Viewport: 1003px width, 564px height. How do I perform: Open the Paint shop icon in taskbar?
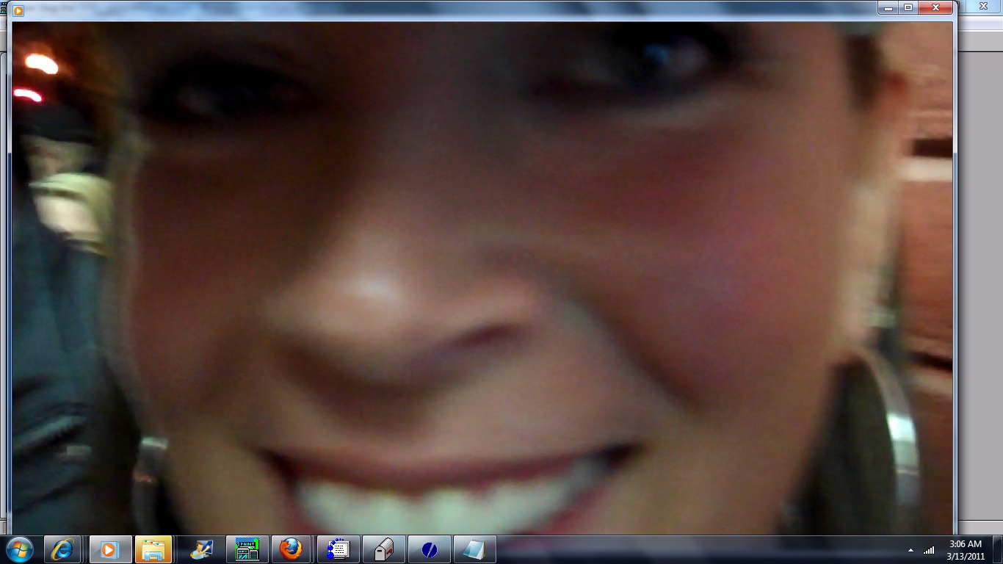point(247,549)
